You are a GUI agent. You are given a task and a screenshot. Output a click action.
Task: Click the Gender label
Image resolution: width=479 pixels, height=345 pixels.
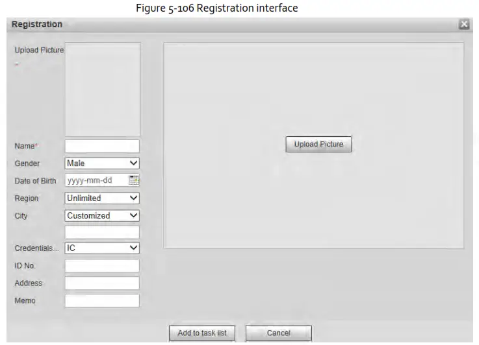point(27,163)
